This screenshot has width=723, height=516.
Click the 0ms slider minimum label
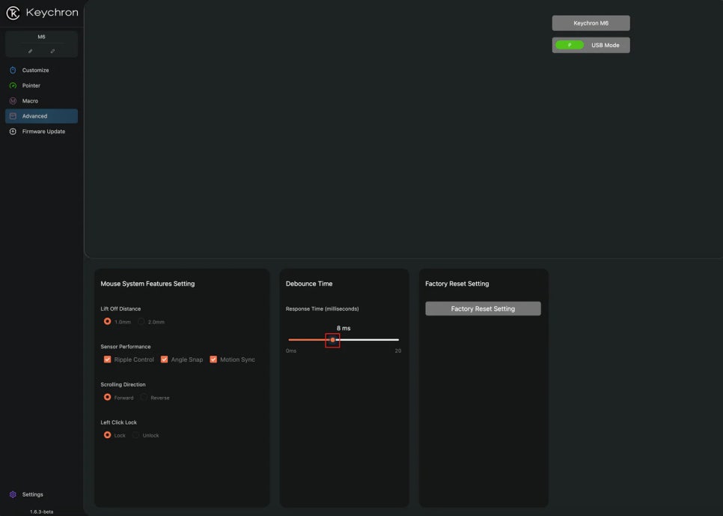291,350
